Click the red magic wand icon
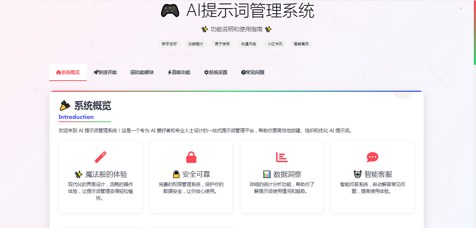The height and width of the screenshot is (228, 476). click(101, 157)
